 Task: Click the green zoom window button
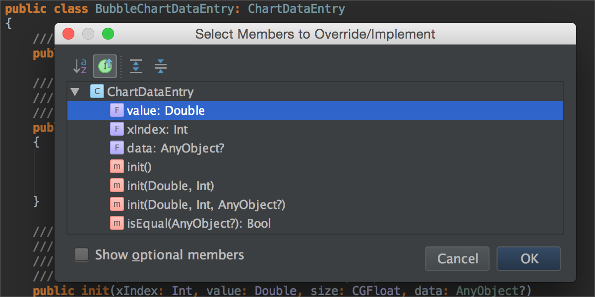(x=108, y=34)
